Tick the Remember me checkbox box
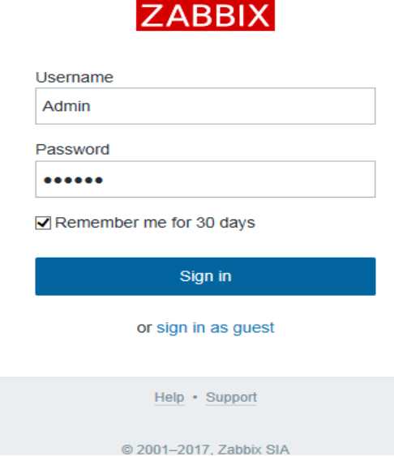The height and width of the screenshot is (456, 394). click(x=43, y=223)
